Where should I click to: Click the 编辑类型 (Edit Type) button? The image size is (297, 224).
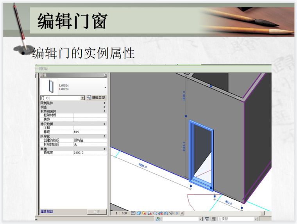point(96,98)
